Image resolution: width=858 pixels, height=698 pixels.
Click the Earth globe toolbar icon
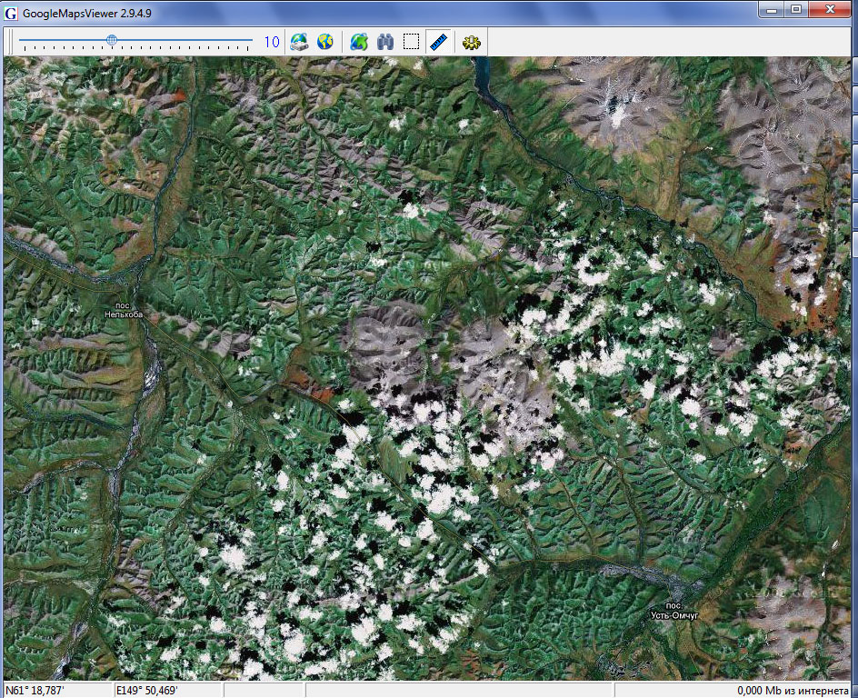324,42
